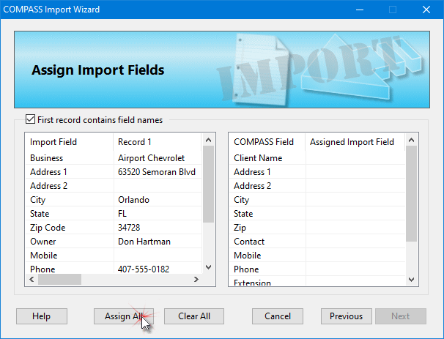Select Phone in the Import Field list

tap(42, 269)
